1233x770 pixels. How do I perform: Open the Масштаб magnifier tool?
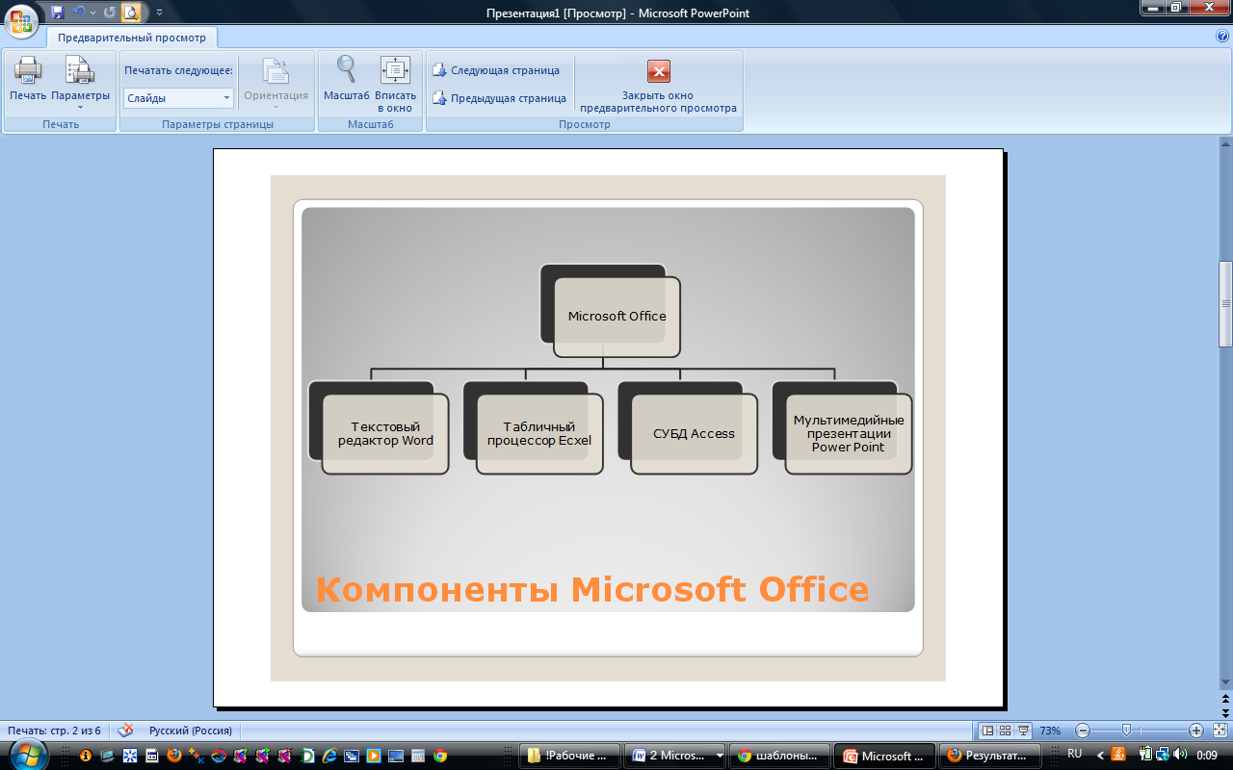(x=347, y=79)
